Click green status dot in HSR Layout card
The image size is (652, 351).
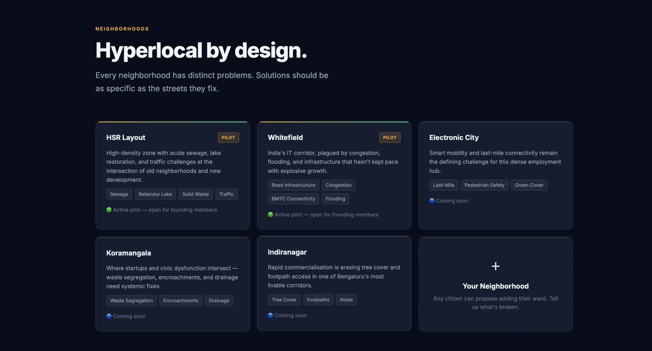(x=109, y=210)
